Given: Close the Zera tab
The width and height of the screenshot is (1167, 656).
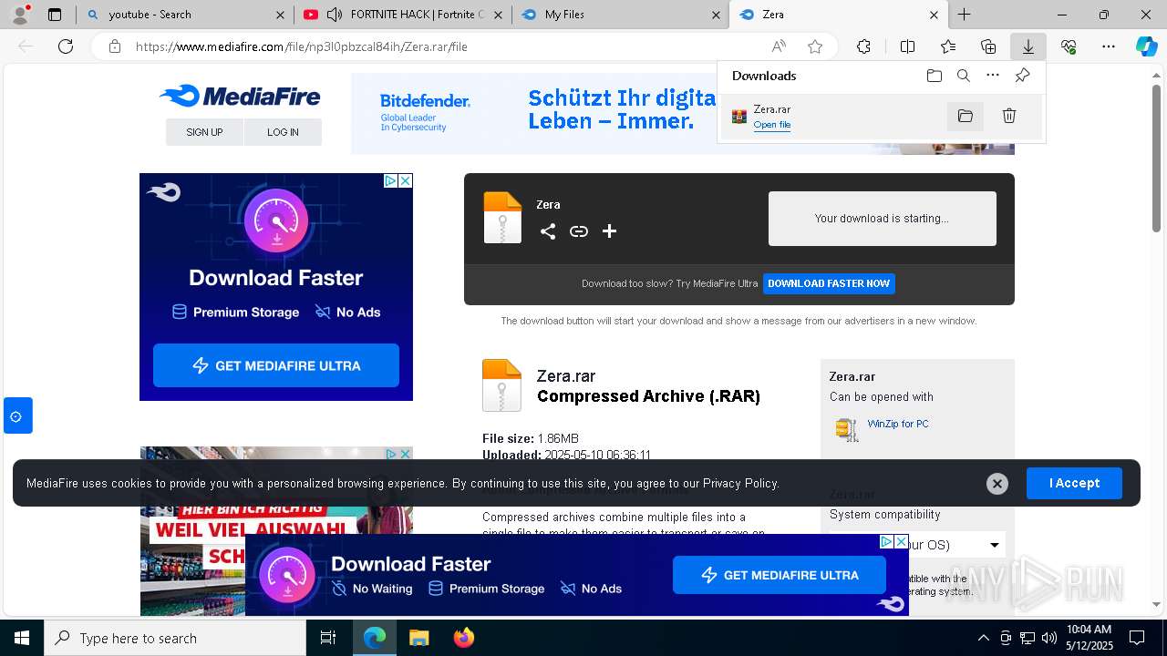Looking at the screenshot, I should 934,15.
